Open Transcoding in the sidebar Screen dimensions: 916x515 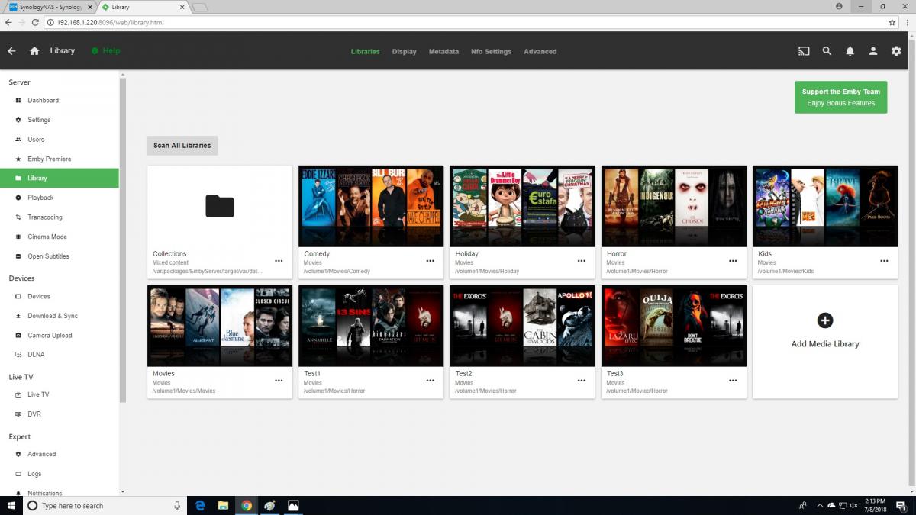pos(45,217)
